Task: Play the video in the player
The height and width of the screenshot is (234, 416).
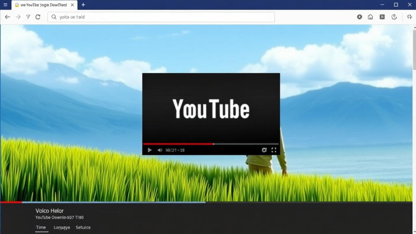Action: 149,150
